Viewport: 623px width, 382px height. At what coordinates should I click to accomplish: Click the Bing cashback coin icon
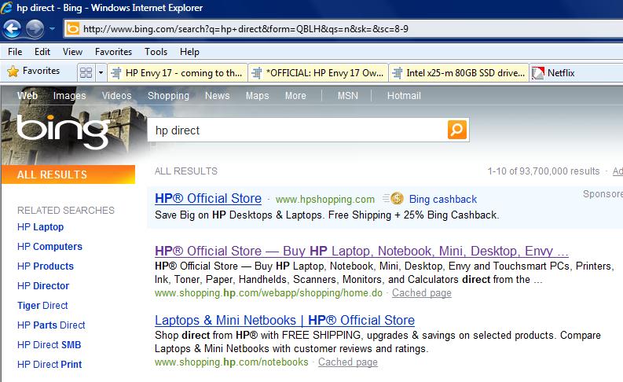pos(397,198)
